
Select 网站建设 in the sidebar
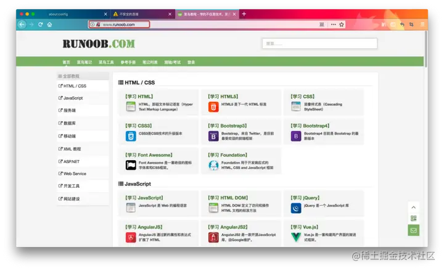click(83, 199)
